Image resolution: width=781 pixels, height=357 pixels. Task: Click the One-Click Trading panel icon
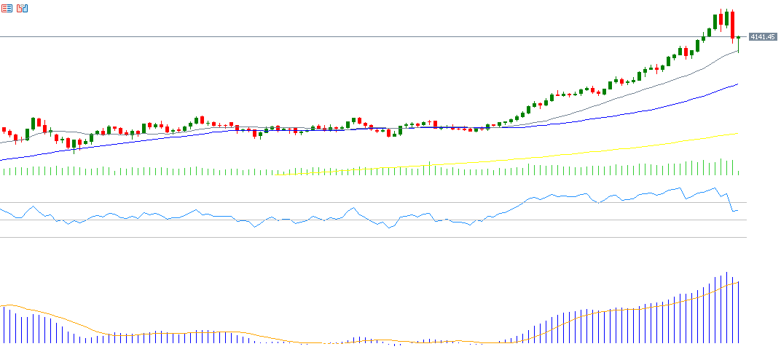coord(22,9)
